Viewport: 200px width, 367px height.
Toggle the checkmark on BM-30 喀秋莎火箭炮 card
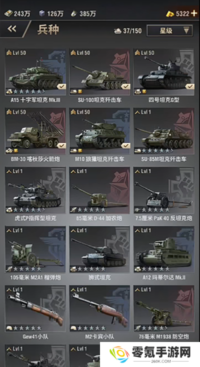click(61, 146)
